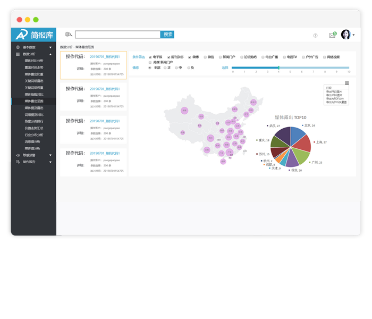Open 媒体指数对比 in the sidebar
The image size is (372, 319).
[34, 95]
